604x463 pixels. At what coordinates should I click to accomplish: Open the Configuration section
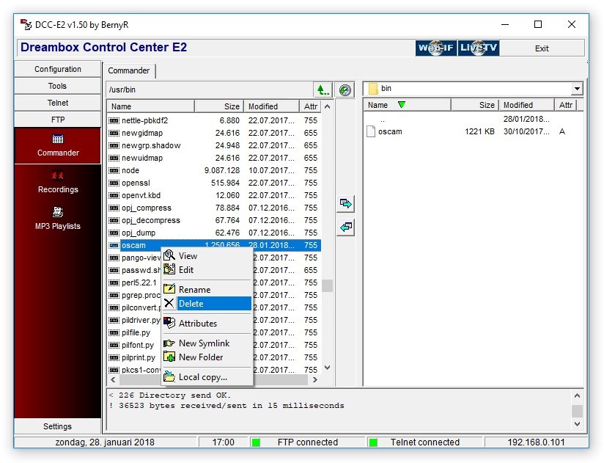click(58, 69)
